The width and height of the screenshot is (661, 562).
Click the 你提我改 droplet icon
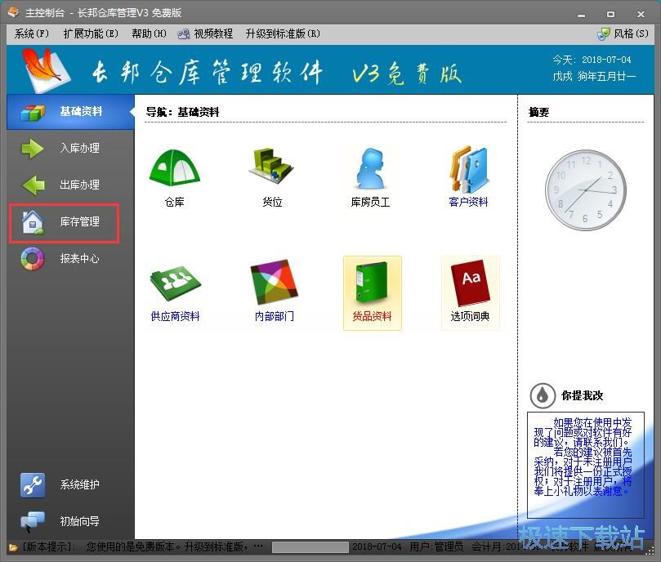(x=543, y=396)
